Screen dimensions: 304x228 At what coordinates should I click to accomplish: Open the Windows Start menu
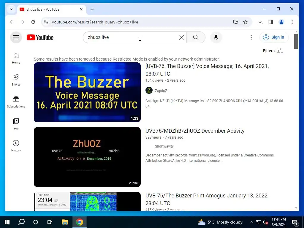(x=7, y=222)
